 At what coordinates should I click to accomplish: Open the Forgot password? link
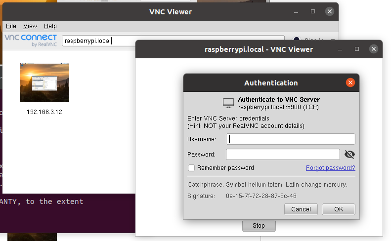330,168
